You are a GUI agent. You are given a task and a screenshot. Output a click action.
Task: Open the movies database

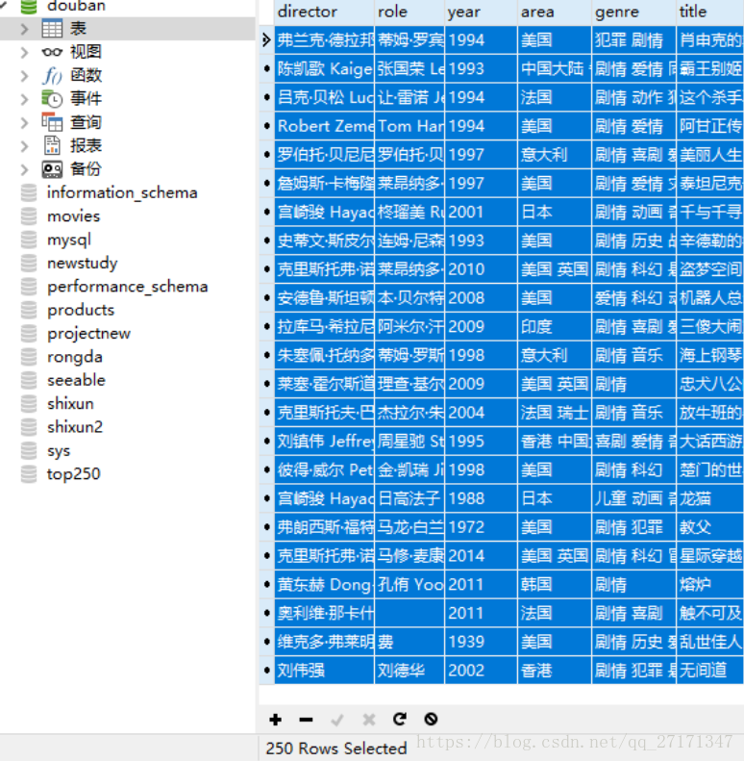tap(74, 216)
